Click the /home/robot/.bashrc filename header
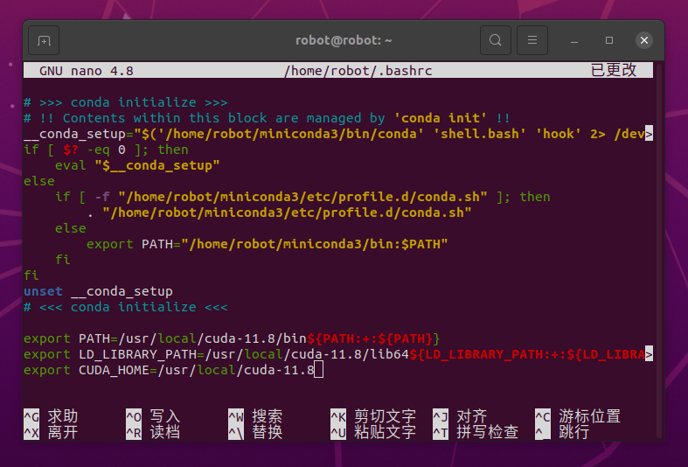The width and height of the screenshot is (688, 467). [x=358, y=71]
